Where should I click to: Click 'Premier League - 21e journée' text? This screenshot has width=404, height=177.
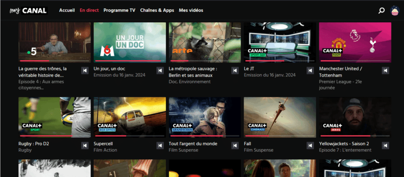pos(340,85)
